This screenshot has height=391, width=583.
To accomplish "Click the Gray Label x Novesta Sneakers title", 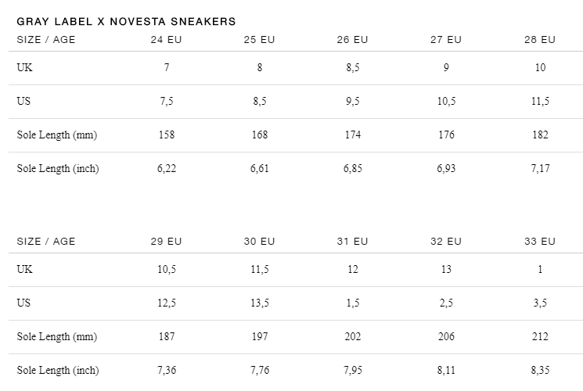I will 126,22.
